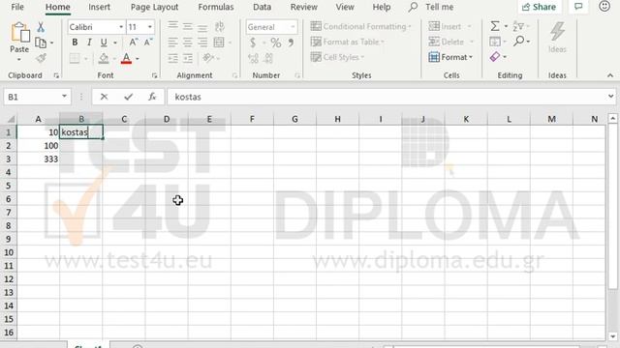Apply Accounting dollar format
Screen dimensions: 620x348
pos(253,43)
